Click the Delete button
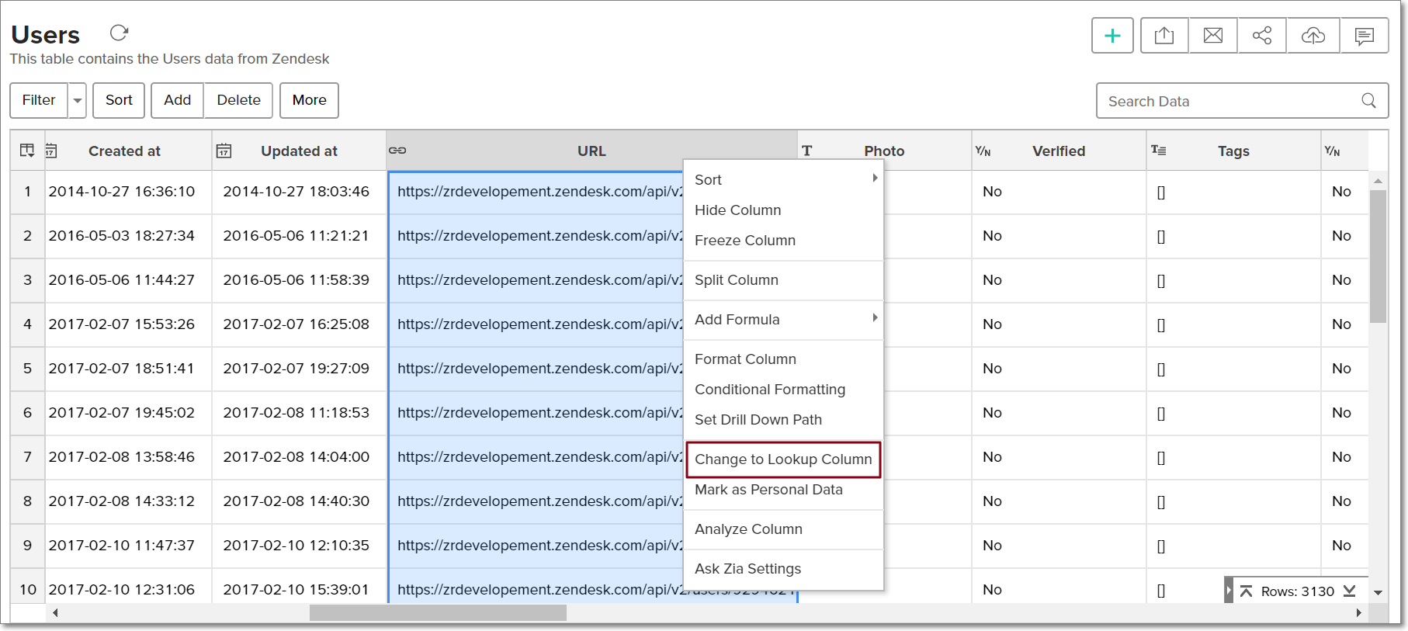This screenshot has width=1408, height=631. (x=238, y=100)
